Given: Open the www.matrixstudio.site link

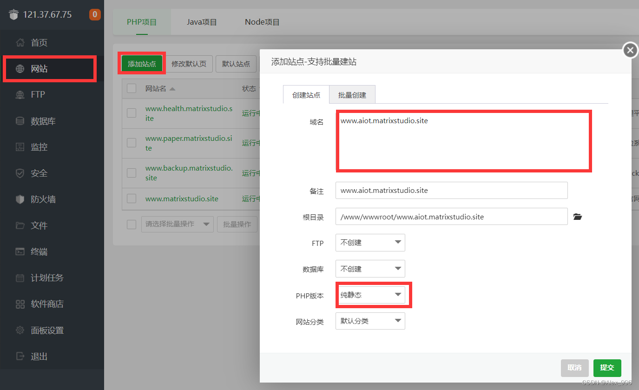Looking at the screenshot, I should 182,198.
